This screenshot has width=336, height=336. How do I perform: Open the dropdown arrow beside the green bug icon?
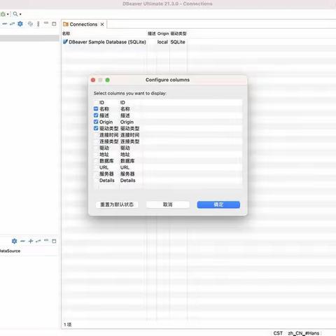[8, 14]
